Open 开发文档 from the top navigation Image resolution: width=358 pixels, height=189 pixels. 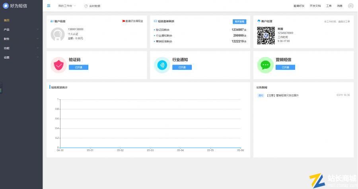[x=315, y=6]
